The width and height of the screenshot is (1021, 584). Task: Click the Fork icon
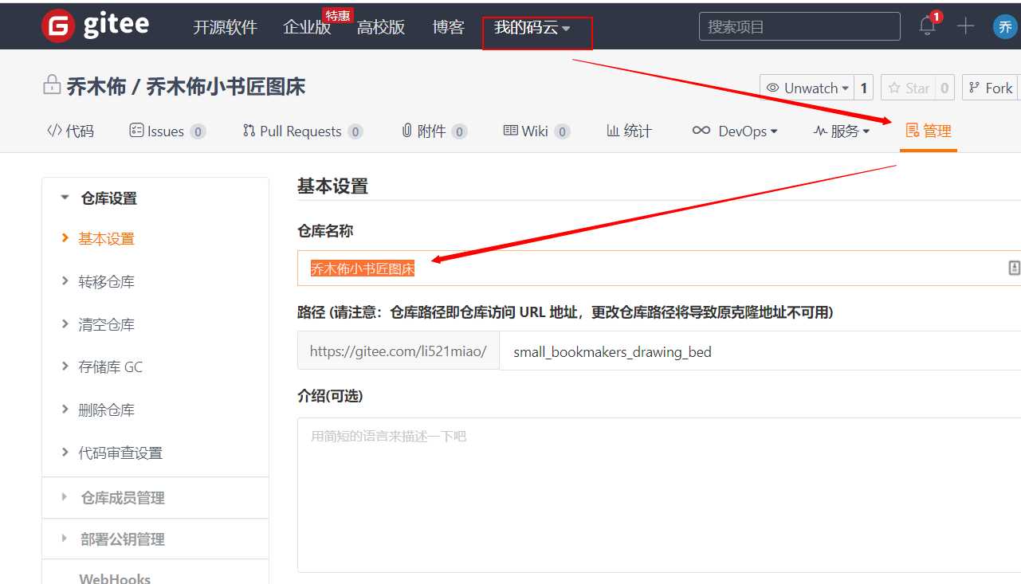click(x=974, y=88)
